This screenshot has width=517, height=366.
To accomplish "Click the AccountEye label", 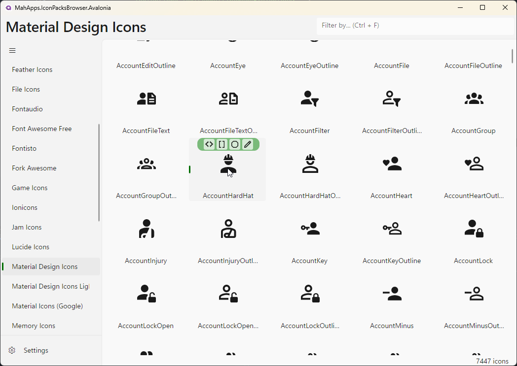I will 228,66.
